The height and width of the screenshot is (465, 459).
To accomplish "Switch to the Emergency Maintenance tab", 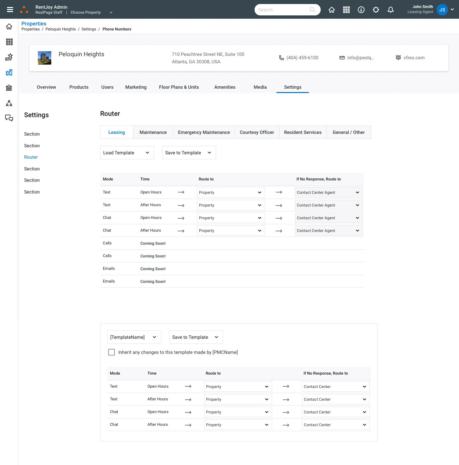I will coord(204,132).
